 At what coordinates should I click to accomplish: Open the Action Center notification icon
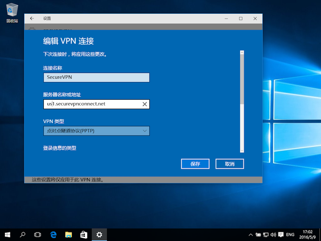point(281,235)
